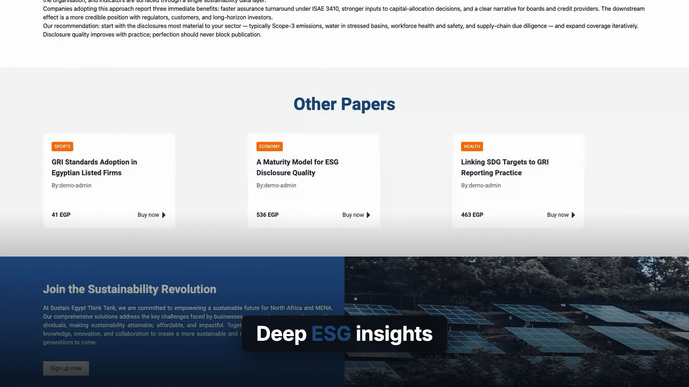Open 'A Maturity Model for ESG Disclosure Quality' title
The image size is (689, 387).
tap(297, 167)
